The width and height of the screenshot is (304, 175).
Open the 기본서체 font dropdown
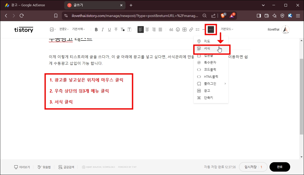(x=79, y=29)
